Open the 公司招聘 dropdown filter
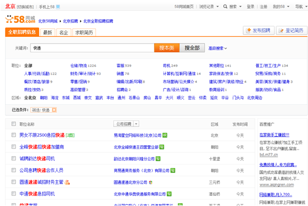Screen dimensions: 308x206 coord(126,124)
